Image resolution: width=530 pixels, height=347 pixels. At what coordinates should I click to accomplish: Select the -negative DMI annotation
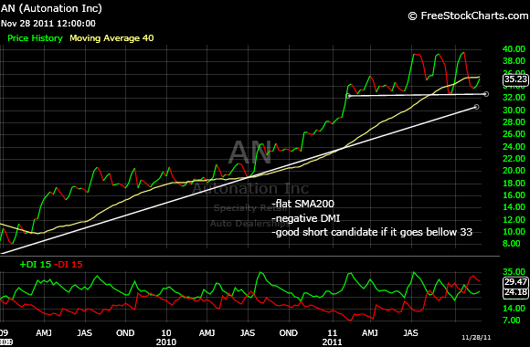306,218
